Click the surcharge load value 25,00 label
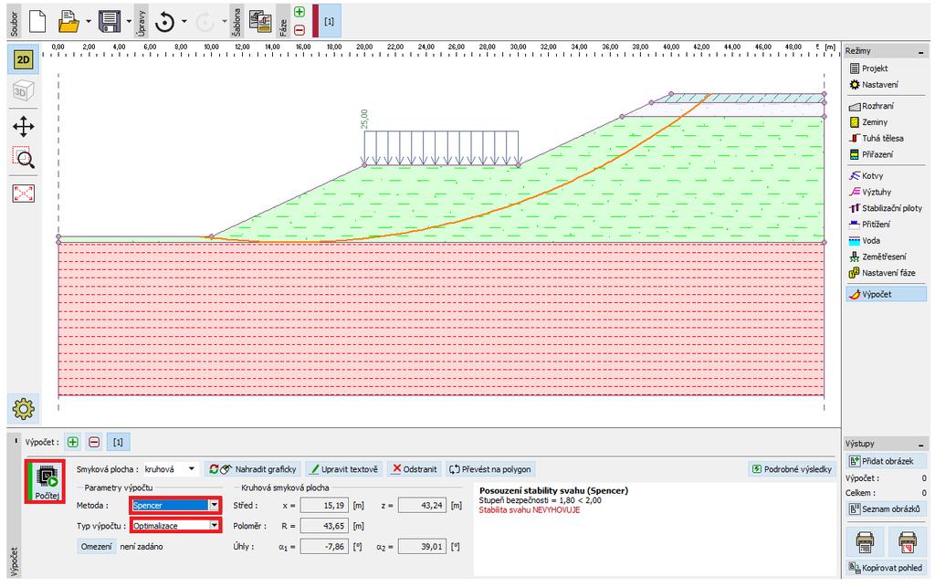 tap(364, 119)
